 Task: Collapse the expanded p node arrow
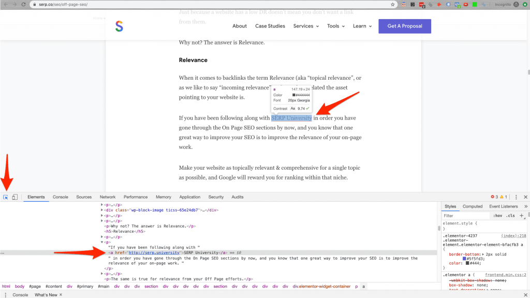(x=102, y=242)
